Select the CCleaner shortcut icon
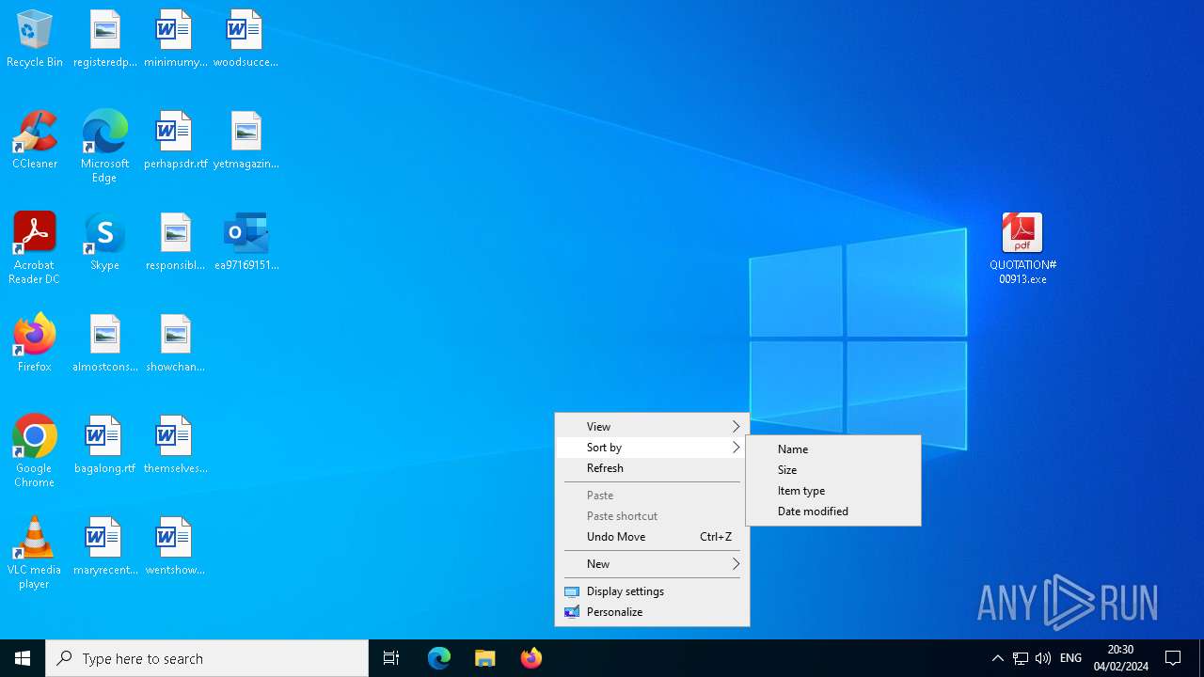Viewport: 1204px width, 677px height. pos(35,141)
